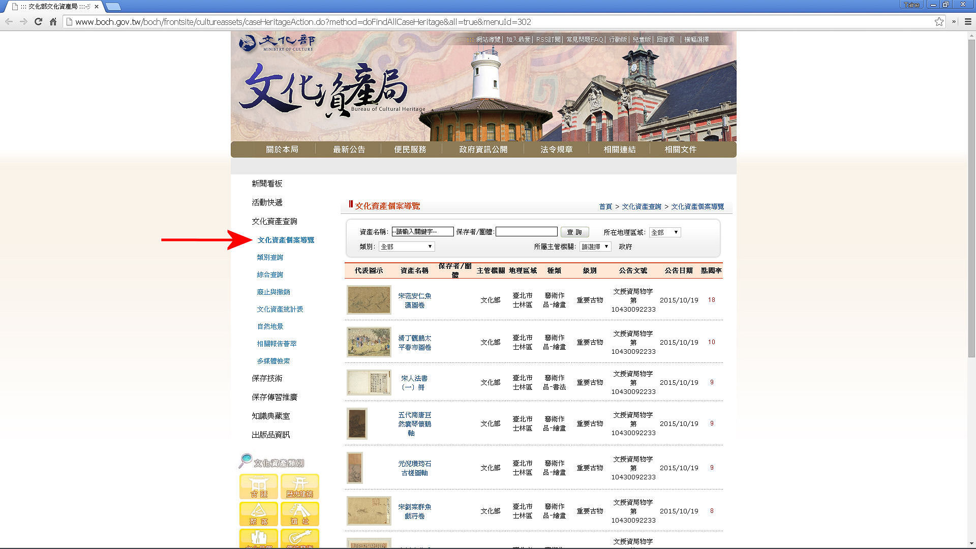The width and height of the screenshot is (976, 549).
Task: Open the 兒童版 link
Action: [x=642, y=40]
